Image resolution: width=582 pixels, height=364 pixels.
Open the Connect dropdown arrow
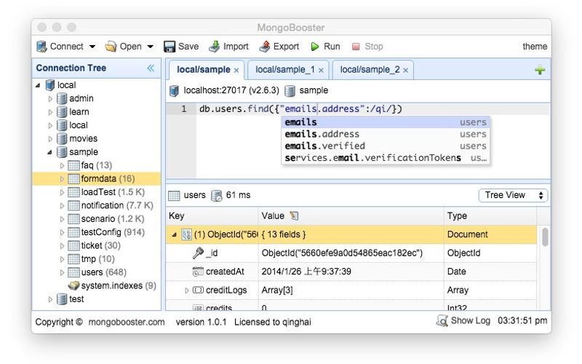click(x=92, y=47)
